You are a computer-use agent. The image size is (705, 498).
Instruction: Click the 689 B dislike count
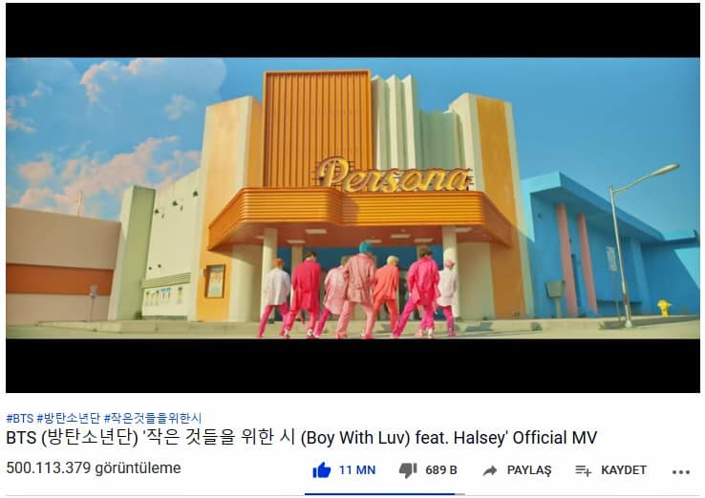[x=441, y=470]
